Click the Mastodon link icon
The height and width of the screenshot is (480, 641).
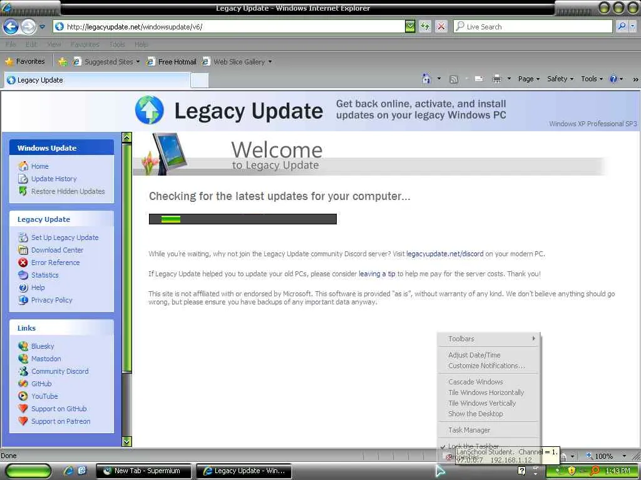click(x=23, y=358)
